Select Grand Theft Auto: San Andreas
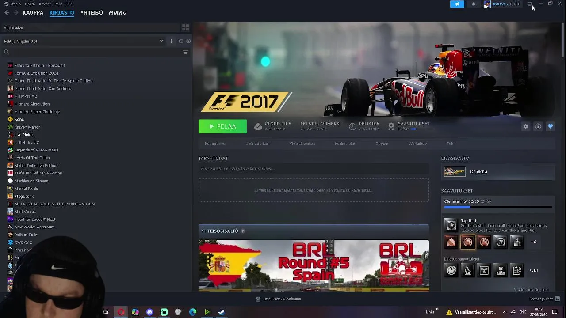The image size is (566, 318). click(43, 88)
